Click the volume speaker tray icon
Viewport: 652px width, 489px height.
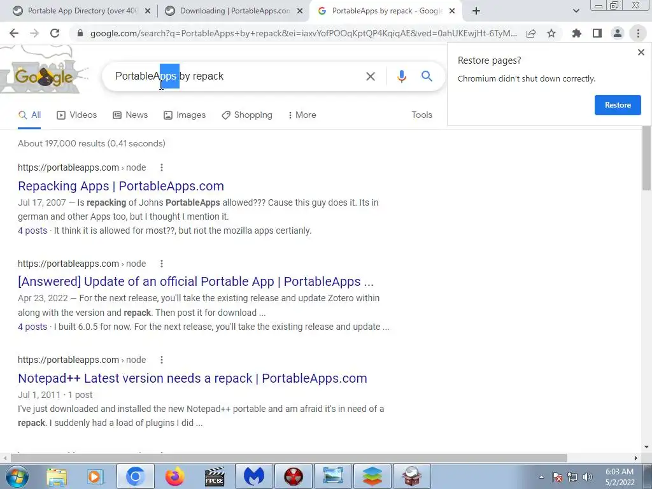tap(588, 477)
